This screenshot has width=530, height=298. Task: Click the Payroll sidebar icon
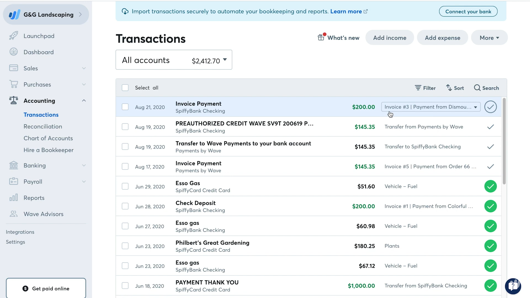(x=14, y=181)
